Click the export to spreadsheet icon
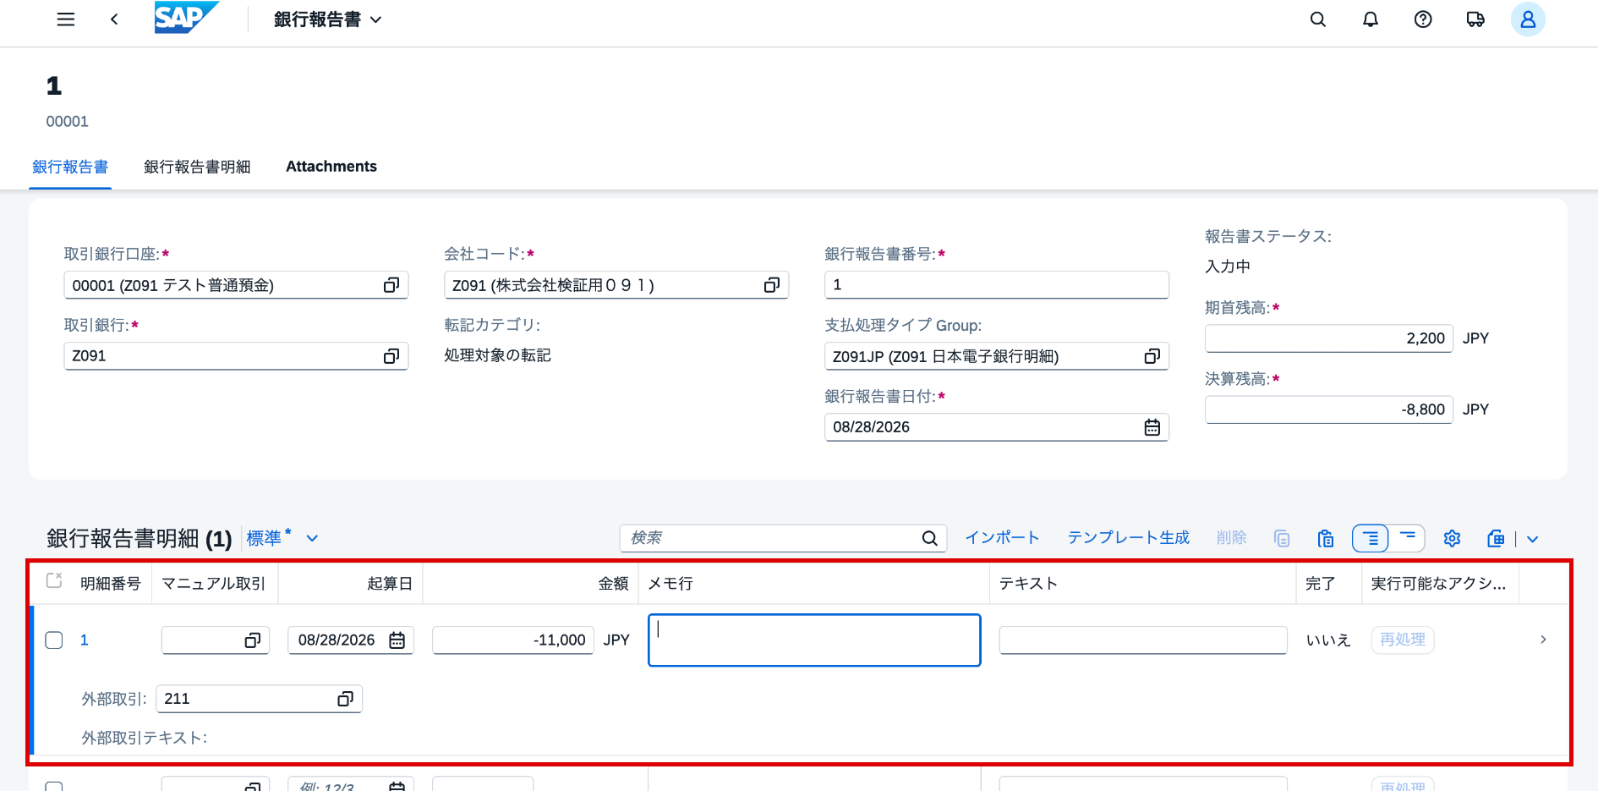1598x791 pixels. [1496, 538]
